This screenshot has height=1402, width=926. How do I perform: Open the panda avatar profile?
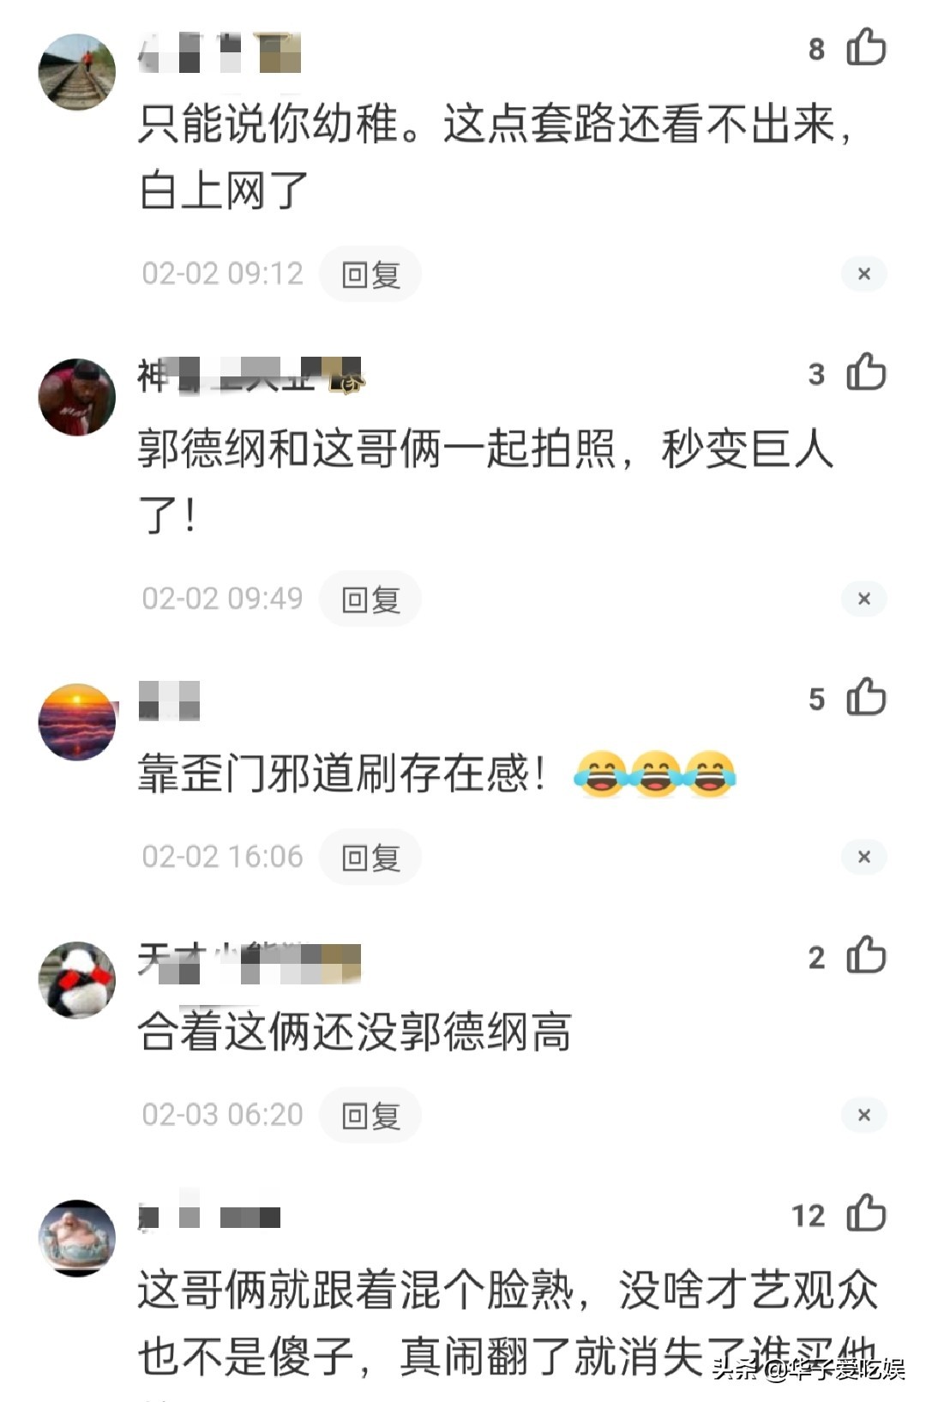[x=77, y=980]
